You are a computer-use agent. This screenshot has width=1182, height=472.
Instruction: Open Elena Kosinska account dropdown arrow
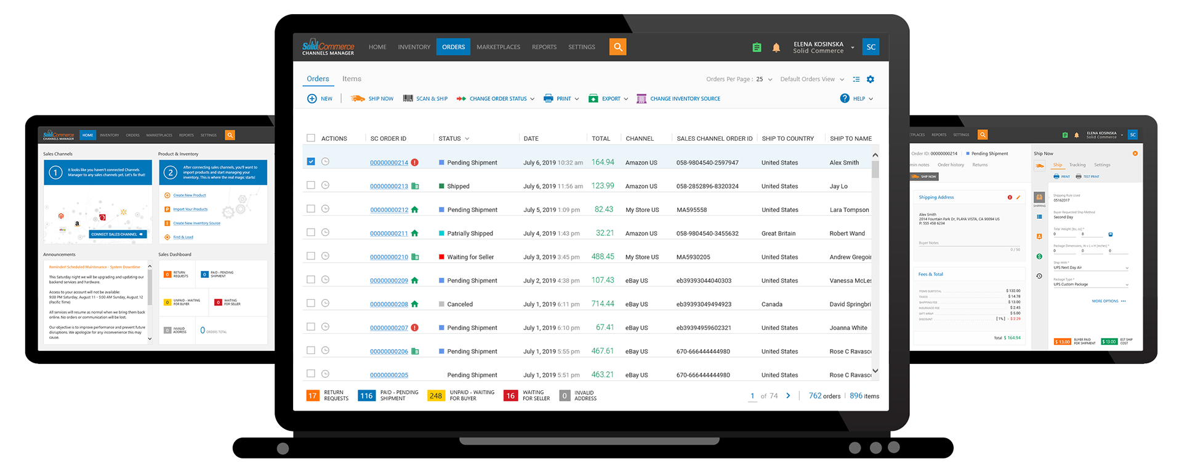coord(853,47)
